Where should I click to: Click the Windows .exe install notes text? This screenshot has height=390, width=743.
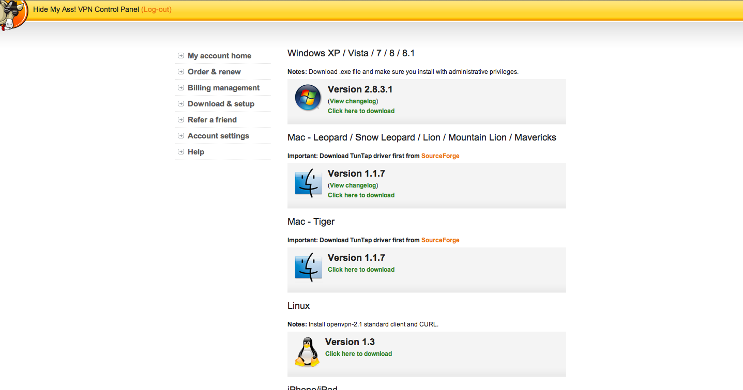pyautogui.click(x=403, y=72)
